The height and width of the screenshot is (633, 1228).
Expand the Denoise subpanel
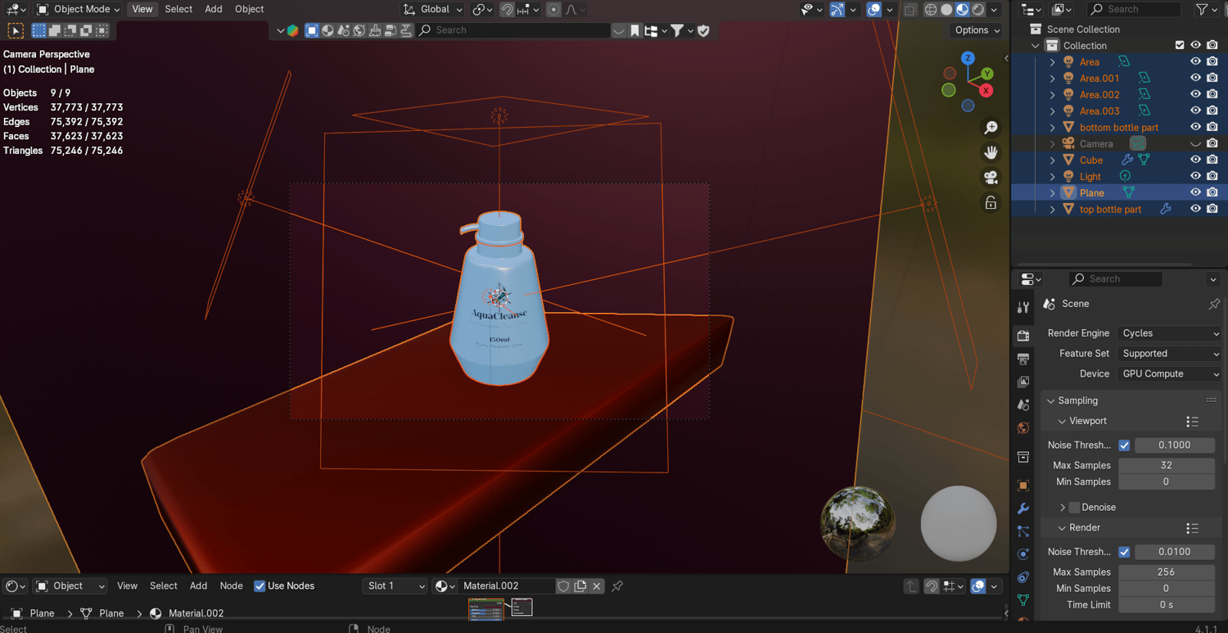tap(1063, 508)
